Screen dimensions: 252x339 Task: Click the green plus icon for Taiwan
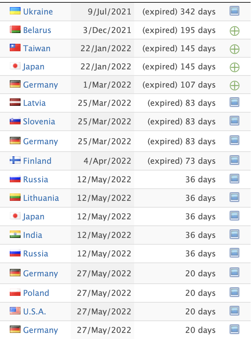(x=234, y=49)
